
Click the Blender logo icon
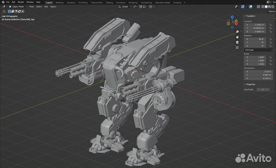[x=3, y=2]
